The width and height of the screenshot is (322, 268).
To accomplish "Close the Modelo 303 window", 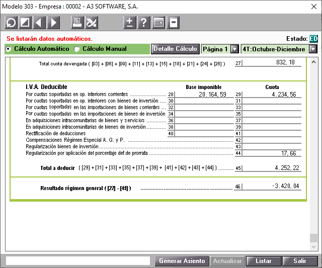I will (x=314, y=7).
